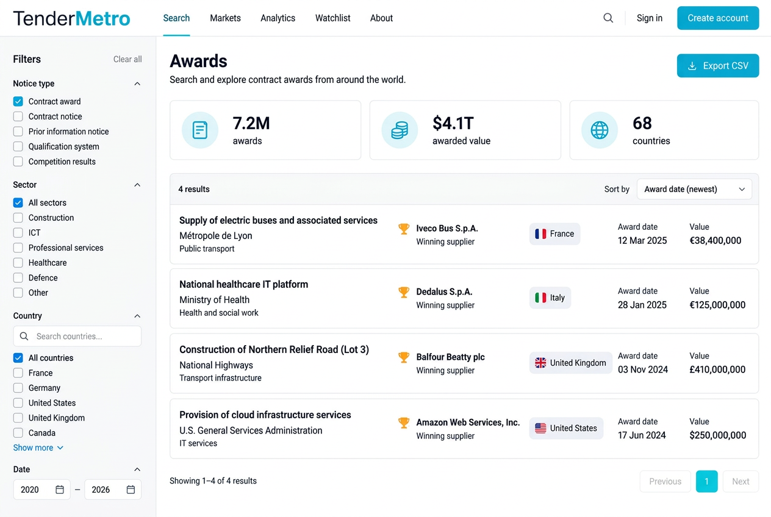Open the Analytics tab
Viewport: 771px width, 517px height.
(278, 18)
